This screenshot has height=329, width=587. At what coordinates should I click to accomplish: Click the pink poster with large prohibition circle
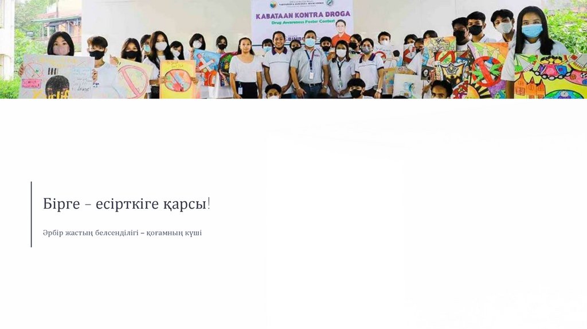(x=133, y=80)
